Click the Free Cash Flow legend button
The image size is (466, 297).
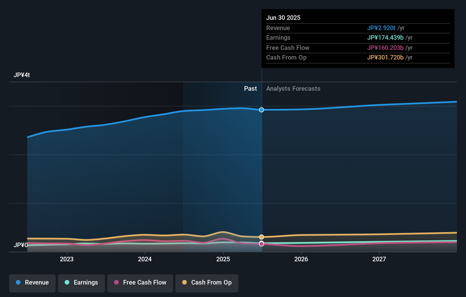click(x=140, y=283)
